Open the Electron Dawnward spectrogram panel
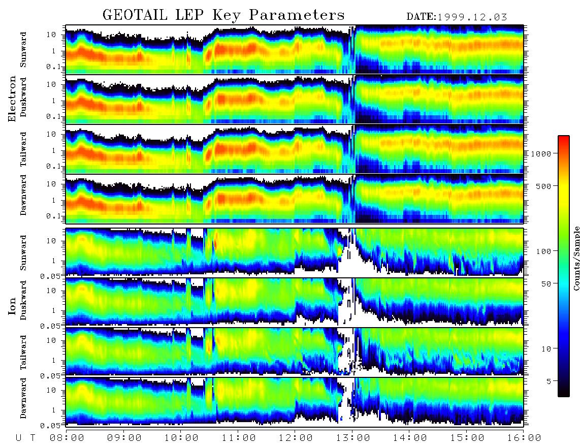580x447 pixels. click(295, 199)
